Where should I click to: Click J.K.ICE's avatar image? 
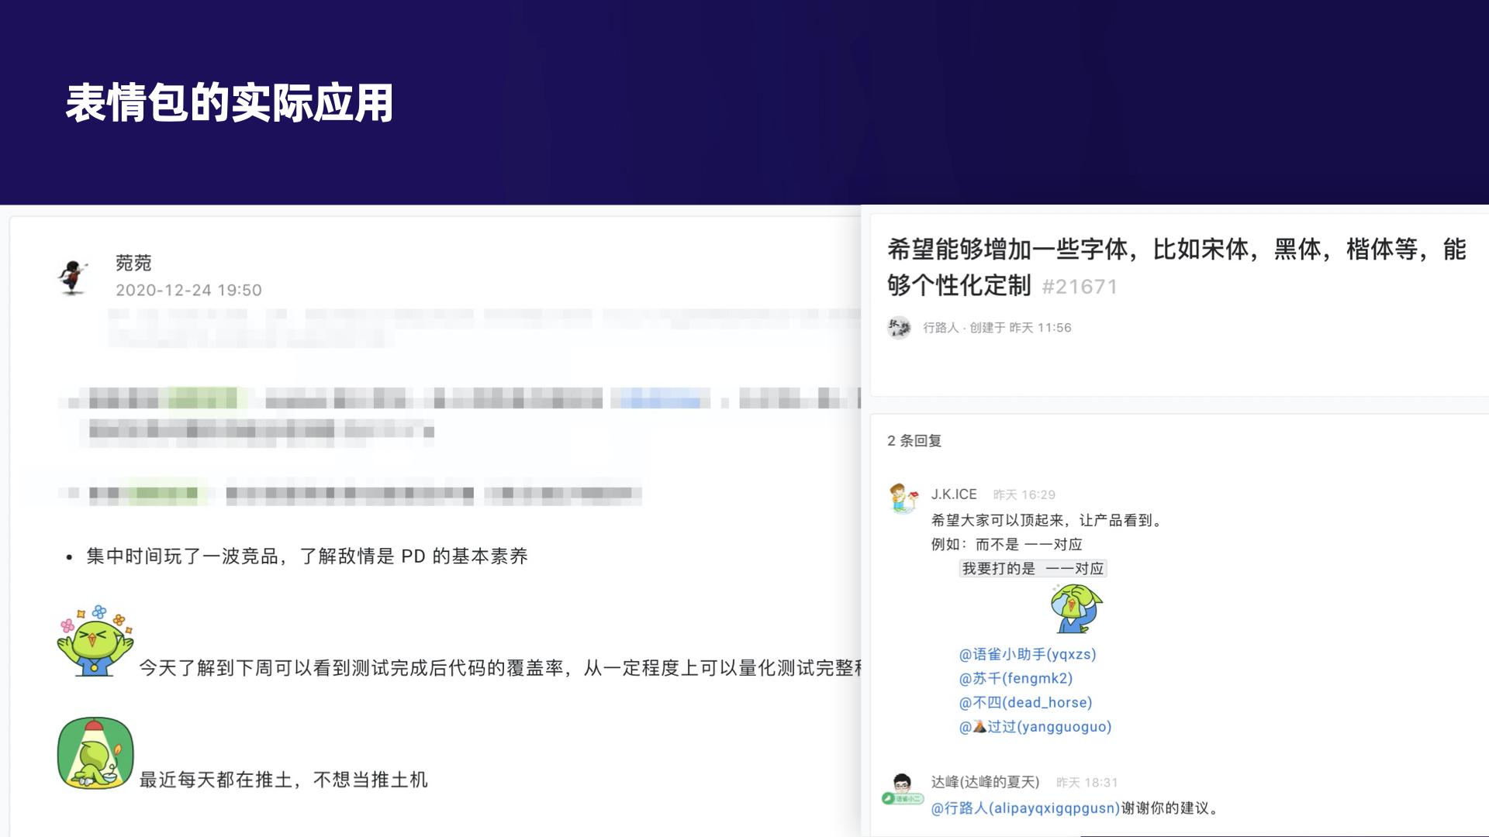click(x=903, y=498)
